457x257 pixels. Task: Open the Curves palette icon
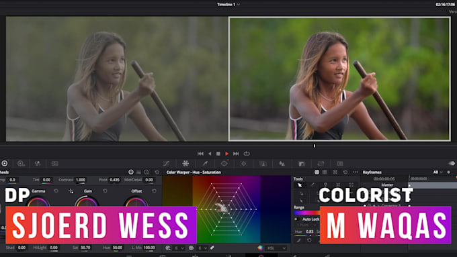(x=166, y=164)
